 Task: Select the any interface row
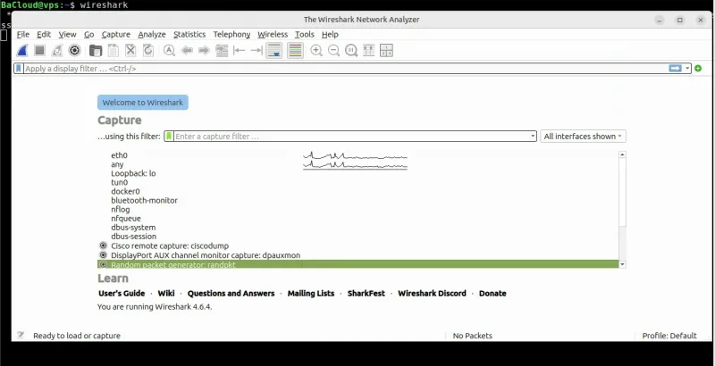tap(358, 164)
